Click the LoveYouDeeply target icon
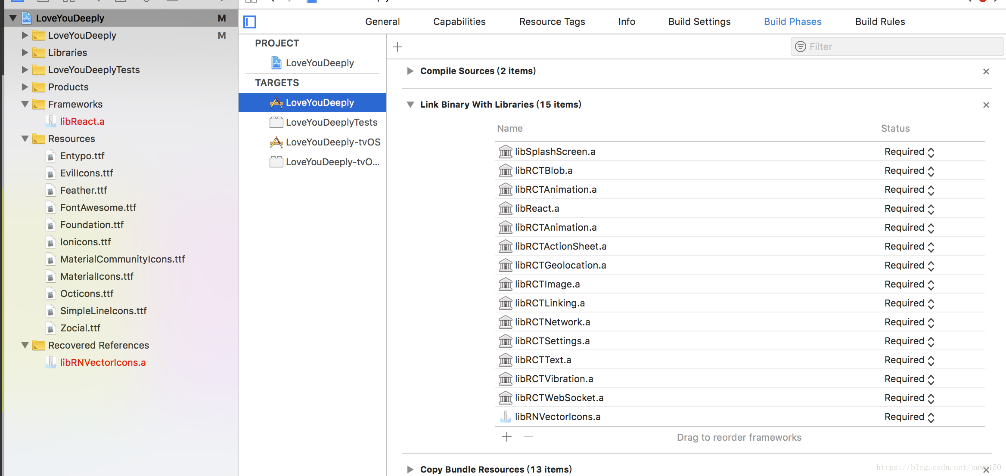 [x=276, y=102]
